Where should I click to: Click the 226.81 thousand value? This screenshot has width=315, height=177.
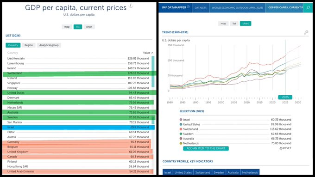point(138,59)
